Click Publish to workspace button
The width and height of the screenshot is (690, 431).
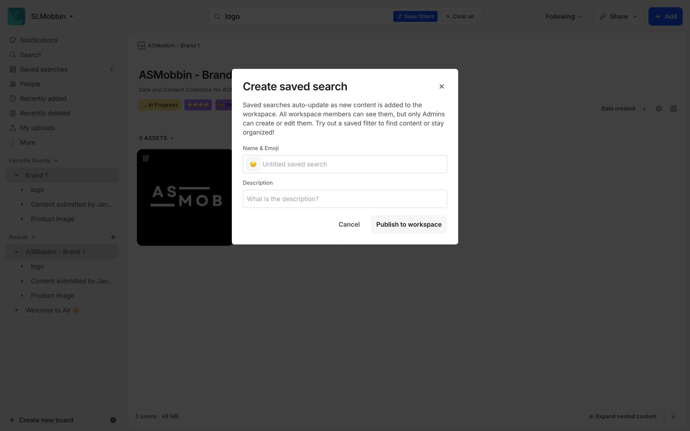(x=409, y=224)
